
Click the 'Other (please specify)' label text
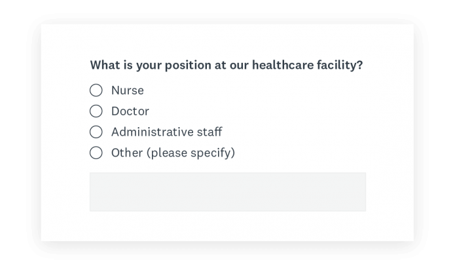pos(173,153)
